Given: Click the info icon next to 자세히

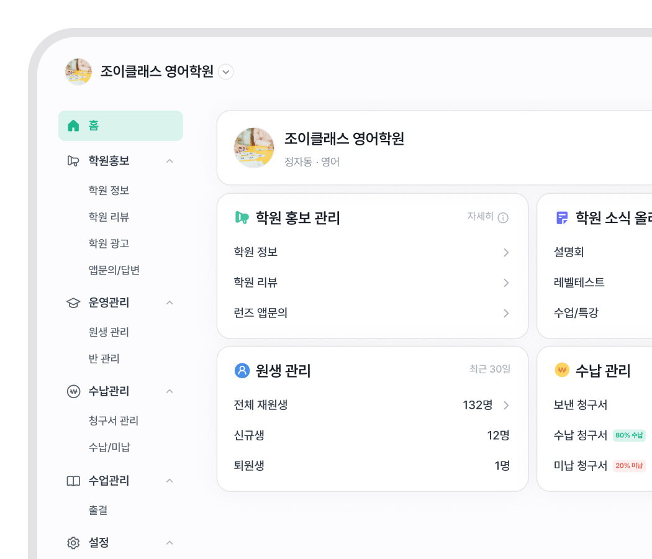Looking at the screenshot, I should click(504, 218).
